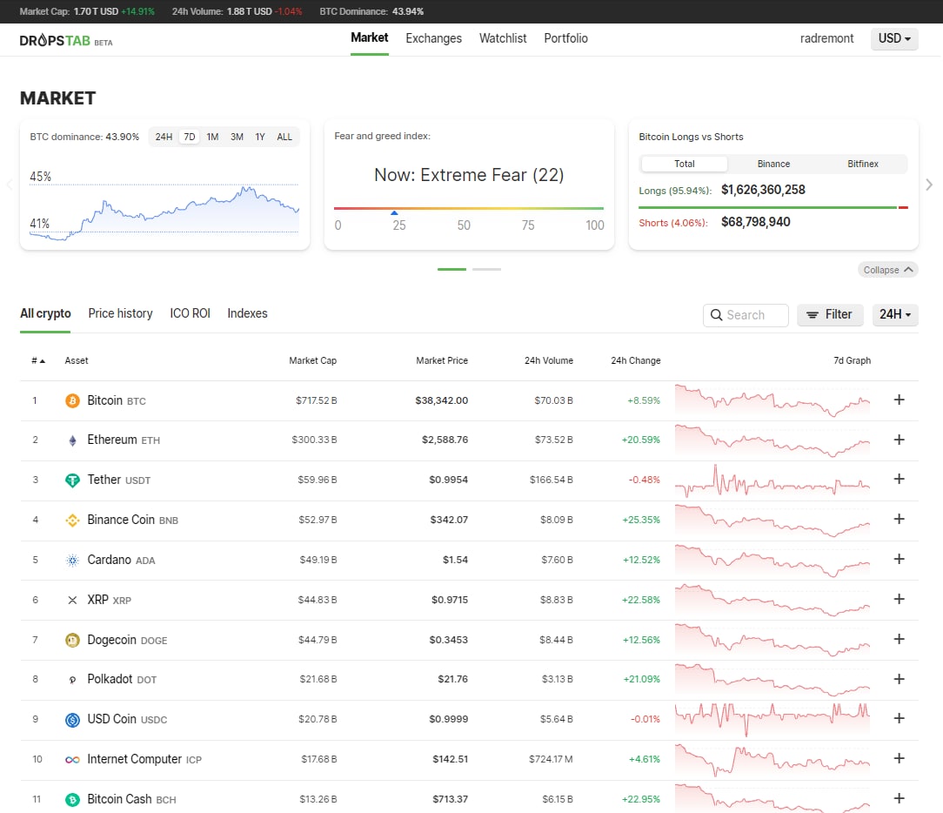
Task: Switch to the Price history tab
Action: pos(120,313)
